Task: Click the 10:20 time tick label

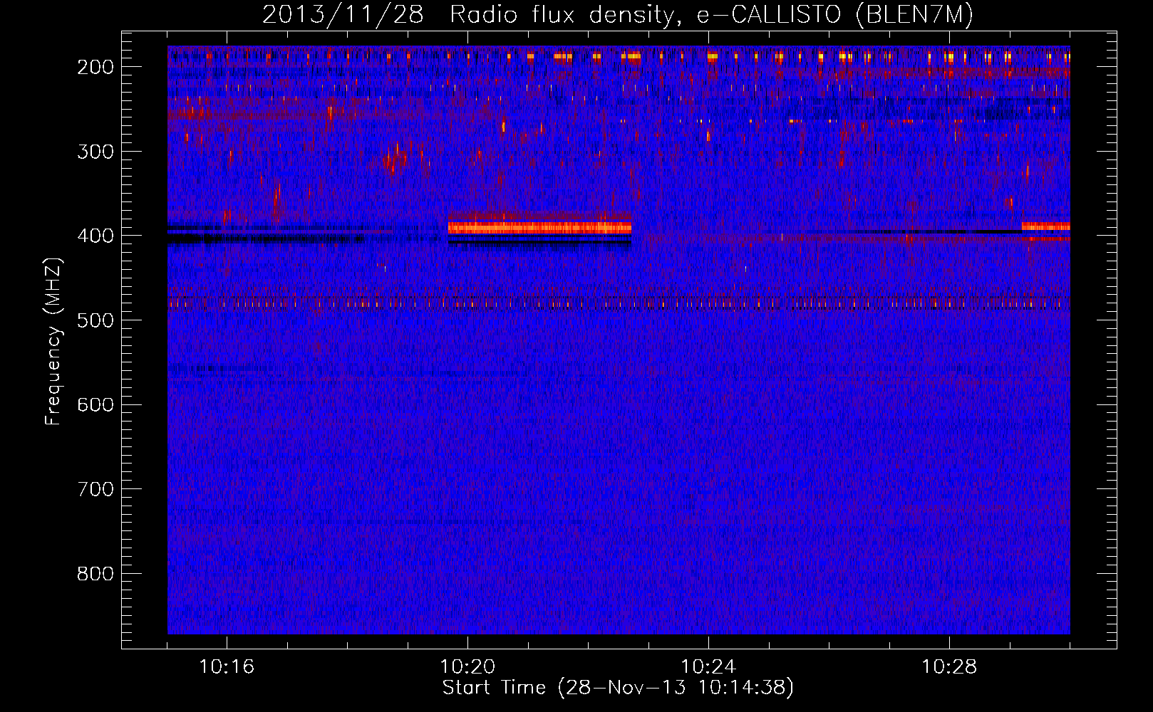Action: [467, 667]
